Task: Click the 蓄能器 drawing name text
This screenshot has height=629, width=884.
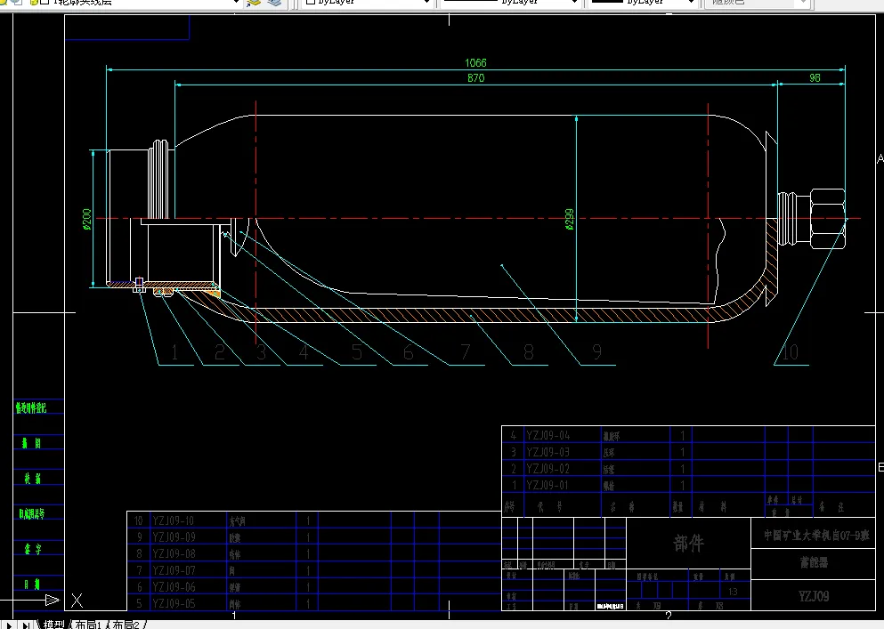Action: [814, 562]
